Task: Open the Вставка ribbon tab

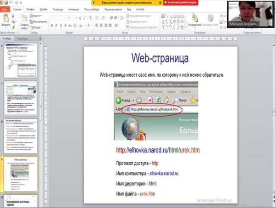Action: click(30, 9)
